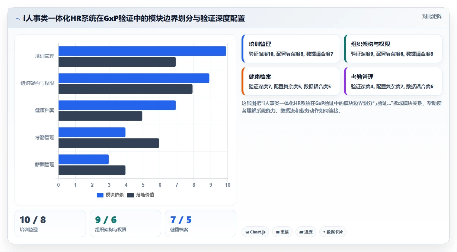
Task: Click the 对比矩阵 label at top right
Action: point(432,16)
